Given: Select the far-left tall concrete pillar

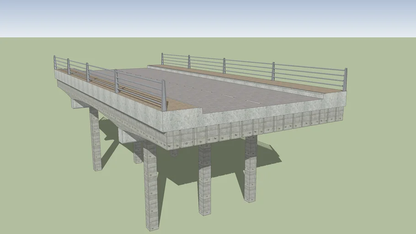Looking at the screenshot, I should click(95, 139).
